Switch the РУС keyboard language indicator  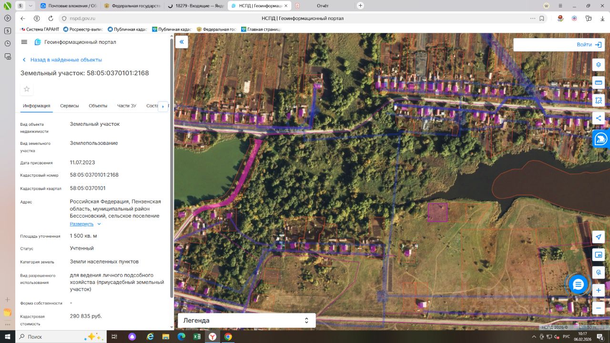coord(566,337)
